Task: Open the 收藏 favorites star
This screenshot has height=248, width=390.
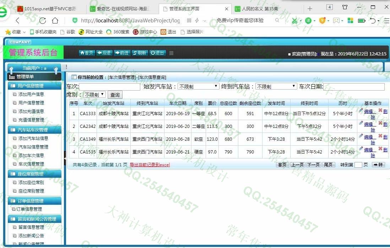Action: click(x=8, y=32)
